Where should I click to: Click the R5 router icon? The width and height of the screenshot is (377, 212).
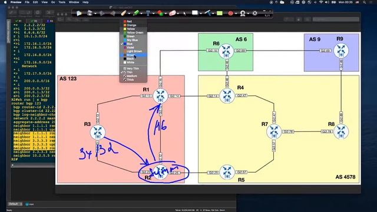point(227,172)
